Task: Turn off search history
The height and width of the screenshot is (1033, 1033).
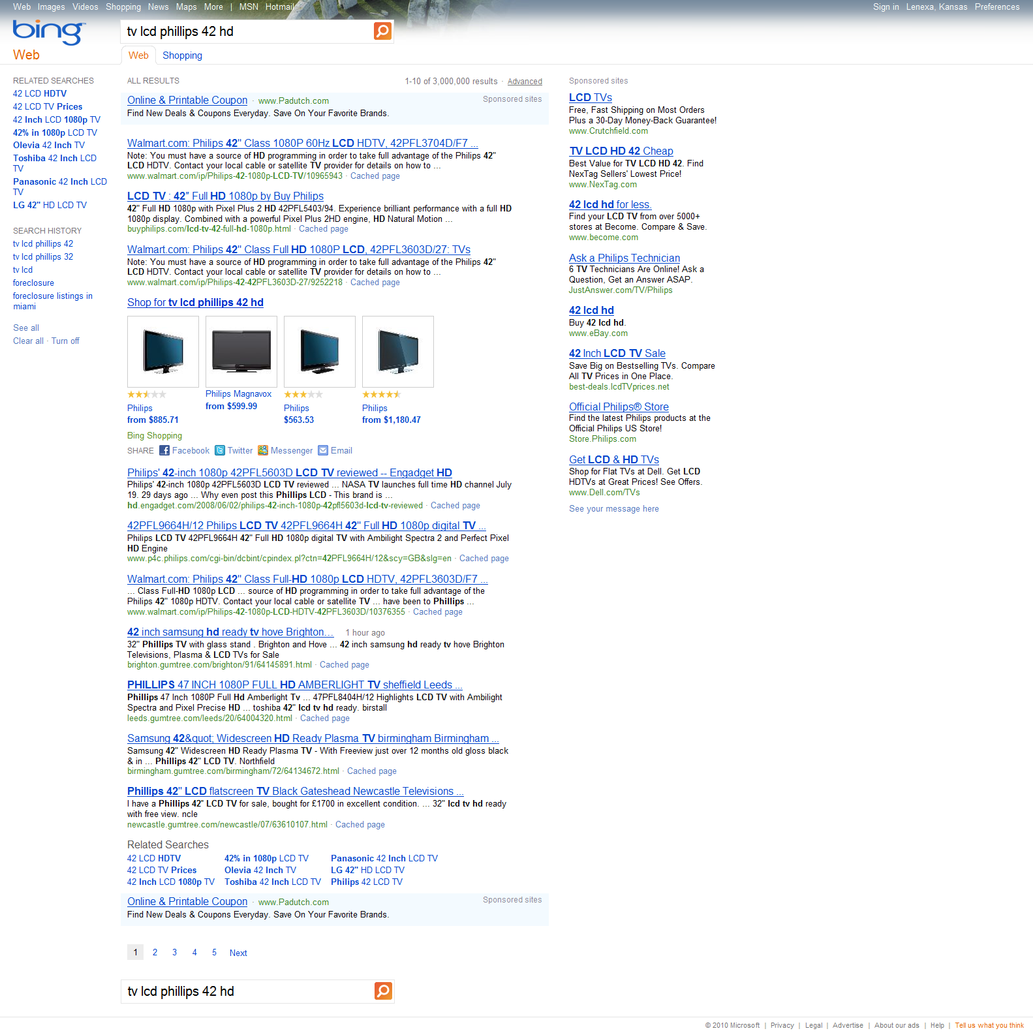Action: tap(65, 341)
